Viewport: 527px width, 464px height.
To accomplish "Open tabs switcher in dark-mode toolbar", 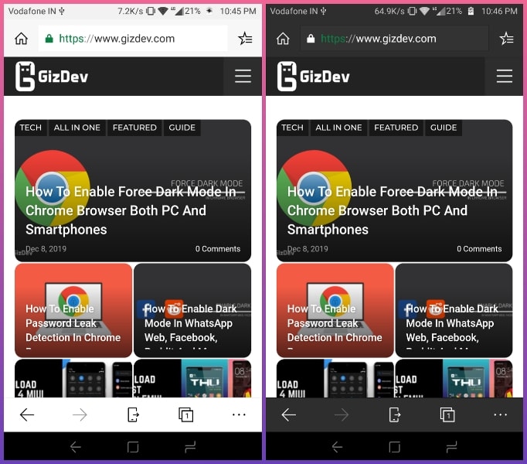I will pyautogui.click(x=447, y=415).
